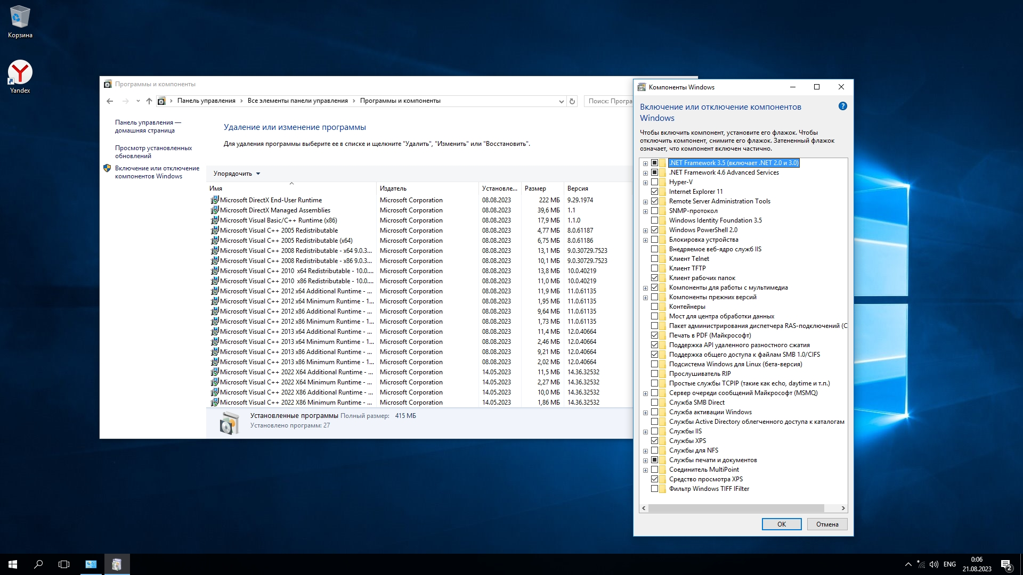Screen dimensions: 1023x575
Task: Go up one level with the up arrow
Action: pos(149,101)
